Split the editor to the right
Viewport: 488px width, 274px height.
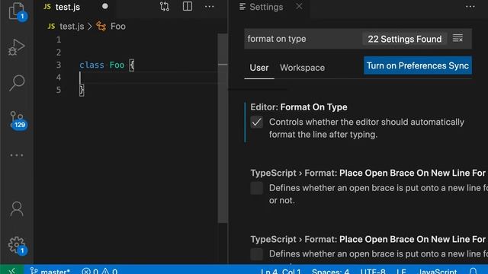point(188,7)
